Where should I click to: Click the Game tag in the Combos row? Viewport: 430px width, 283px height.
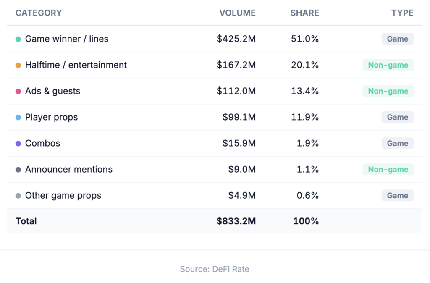click(397, 144)
